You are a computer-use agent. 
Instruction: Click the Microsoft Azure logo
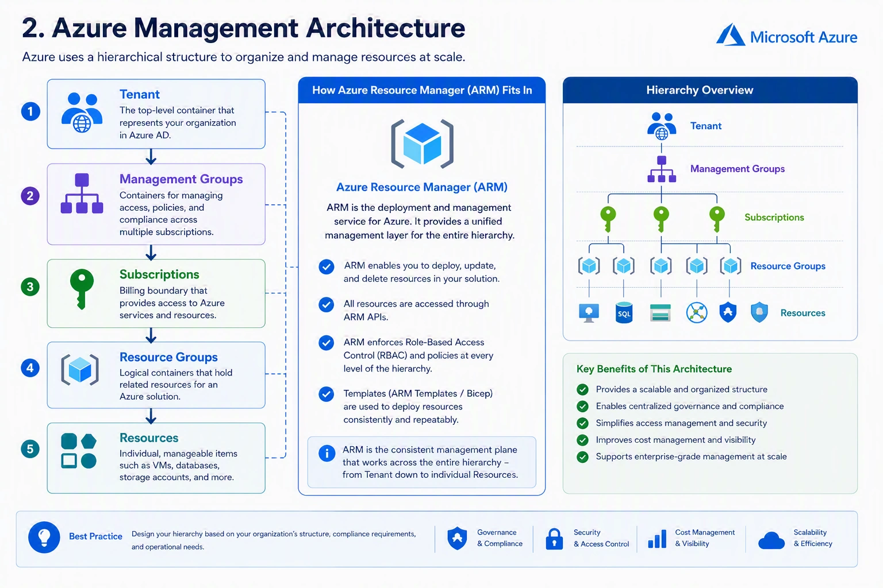tap(786, 36)
